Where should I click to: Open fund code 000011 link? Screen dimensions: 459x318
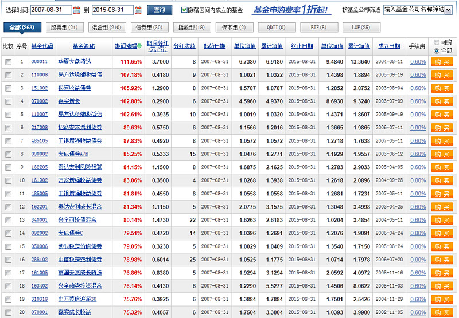(x=40, y=62)
